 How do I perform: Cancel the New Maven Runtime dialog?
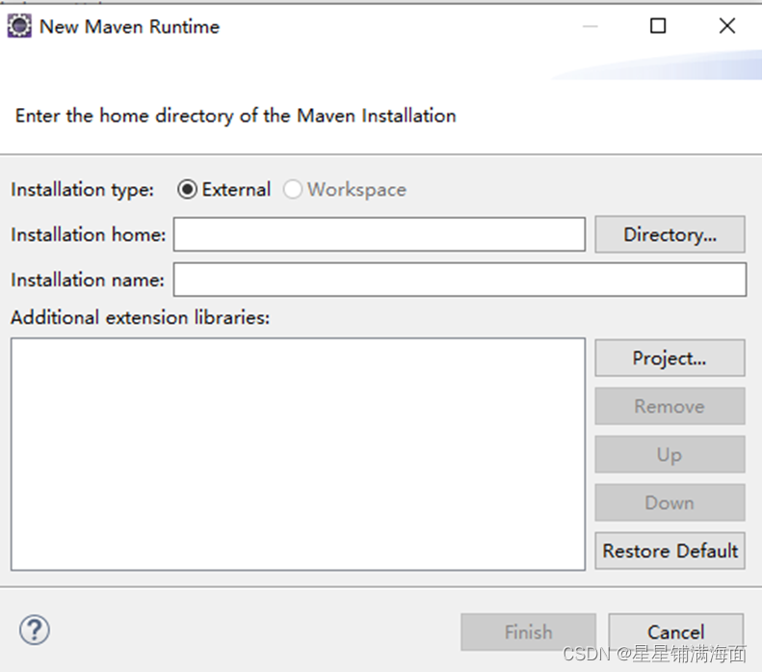tap(676, 632)
